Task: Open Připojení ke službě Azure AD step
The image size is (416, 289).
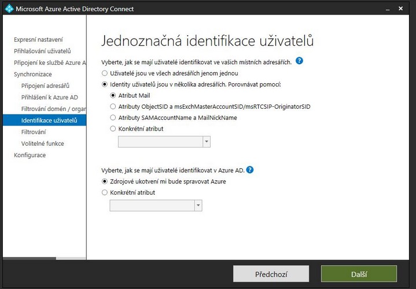Action: [x=50, y=62]
